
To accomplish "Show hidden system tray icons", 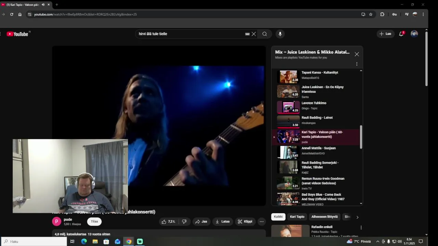I will [378, 242].
